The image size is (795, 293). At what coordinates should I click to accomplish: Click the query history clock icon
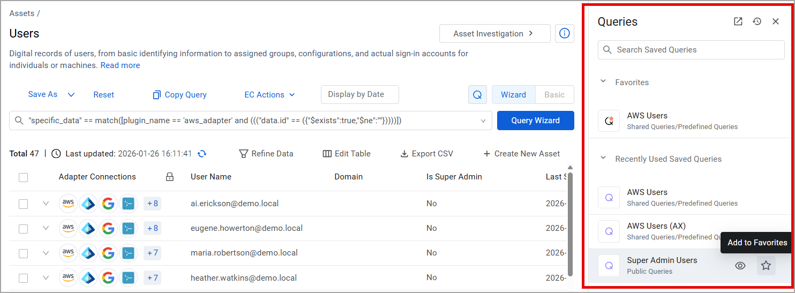coord(757,21)
